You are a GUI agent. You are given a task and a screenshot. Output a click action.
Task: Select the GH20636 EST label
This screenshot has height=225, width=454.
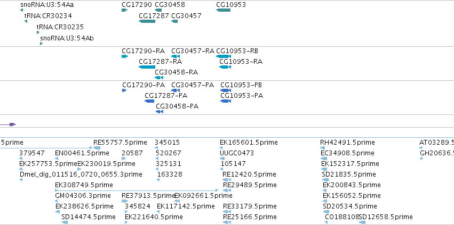click(x=437, y=153)
